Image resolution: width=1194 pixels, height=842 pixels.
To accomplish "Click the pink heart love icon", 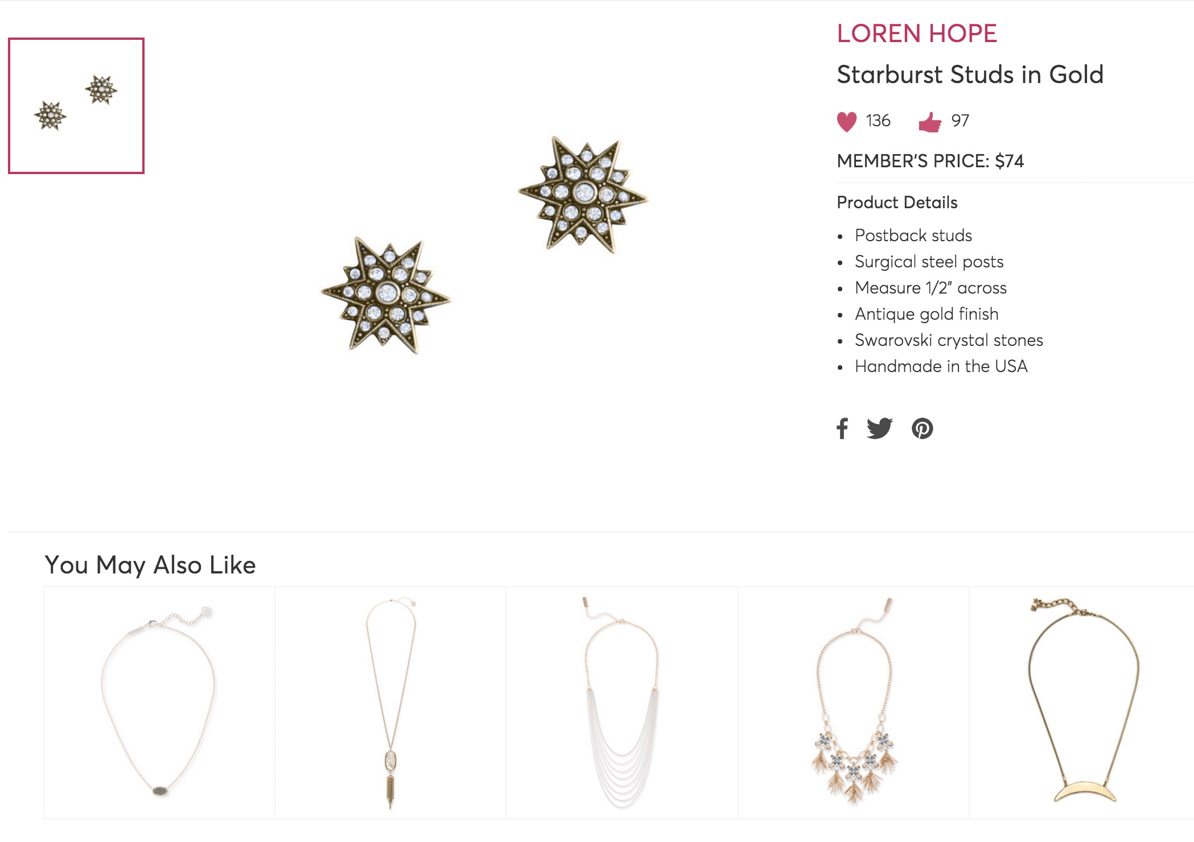I will [846, 122].
